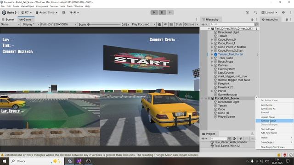Open Yandex_Taxi_Portal prefab via right chevron

[x=258, y=55]
